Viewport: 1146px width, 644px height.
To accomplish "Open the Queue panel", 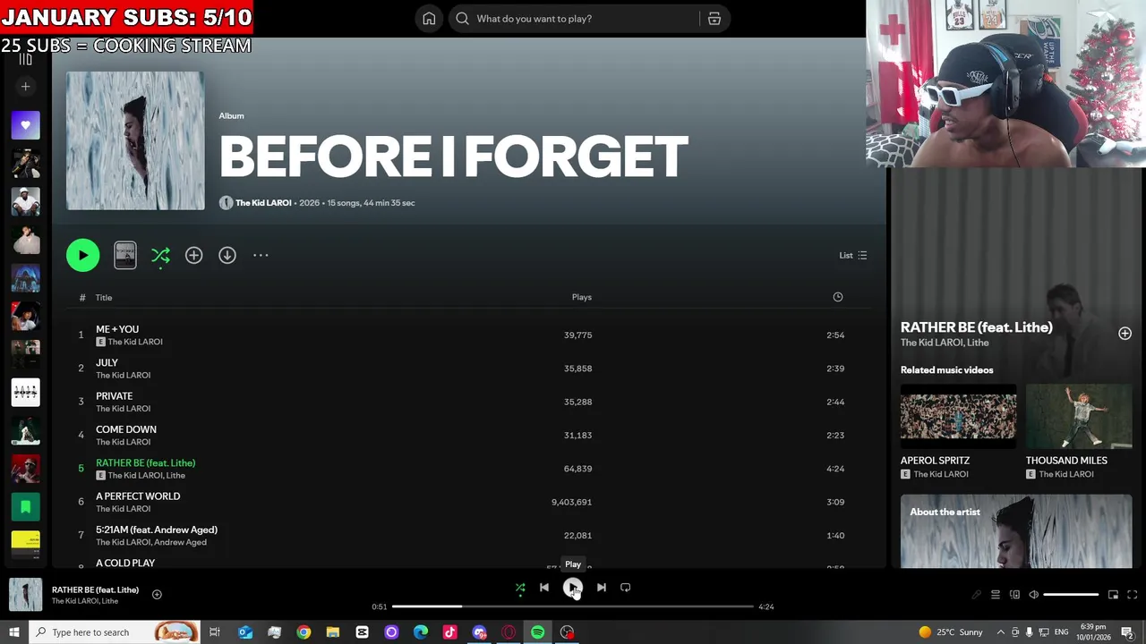I will pos(995,595).
